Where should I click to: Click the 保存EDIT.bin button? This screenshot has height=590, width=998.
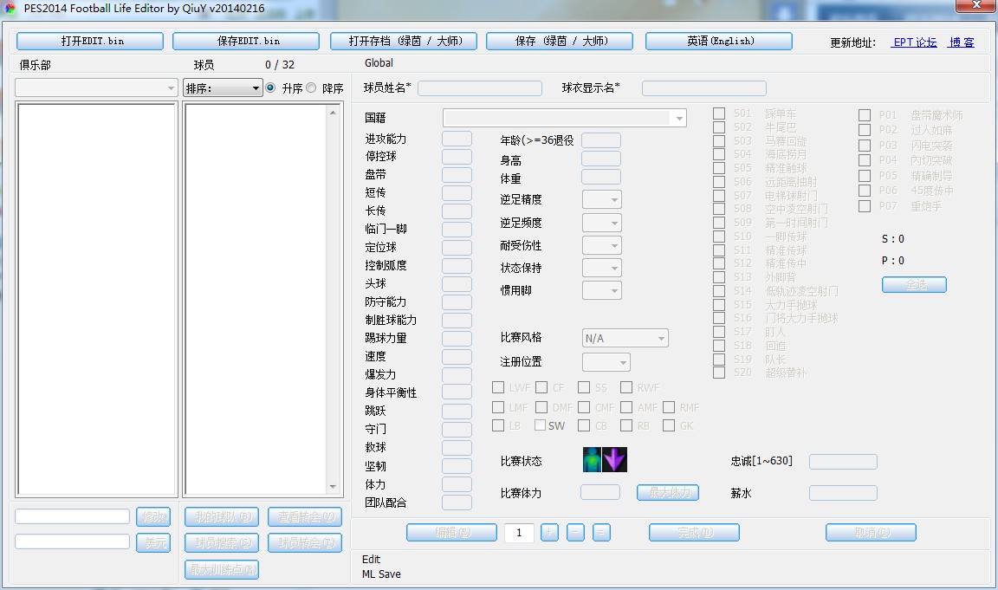point(246,41)
